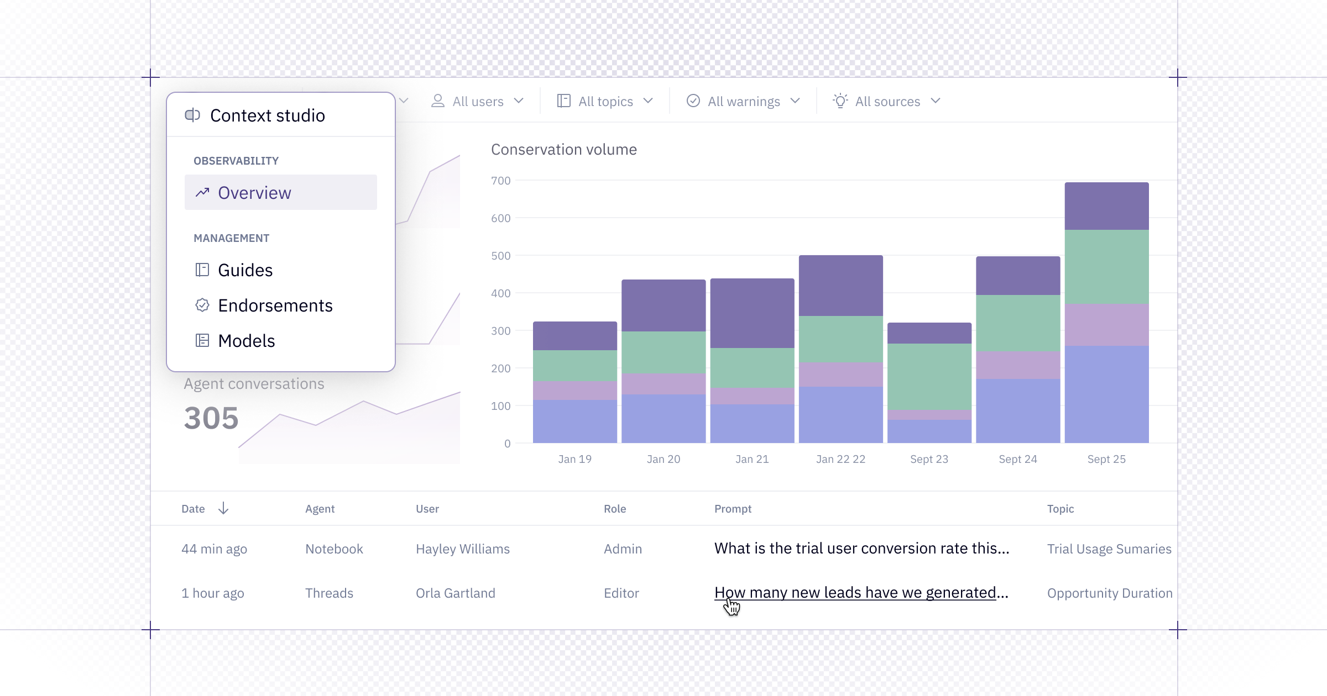
Task: Click the book icon beside All topics
Action: (x=564, y=101)
